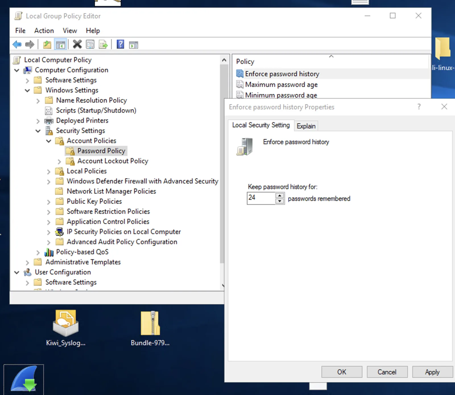The image size is (455, 395).
Task: Click the Delete X toolbar icon
Action: pyautogui.click(x=77, y=44)
